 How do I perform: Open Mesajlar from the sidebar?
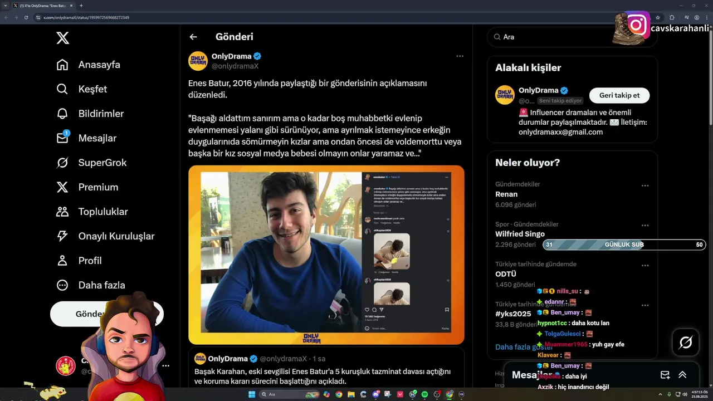86,138
